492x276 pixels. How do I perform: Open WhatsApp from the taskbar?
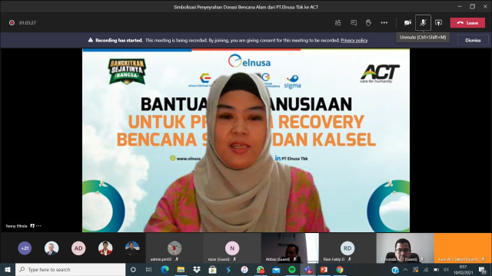260,269
